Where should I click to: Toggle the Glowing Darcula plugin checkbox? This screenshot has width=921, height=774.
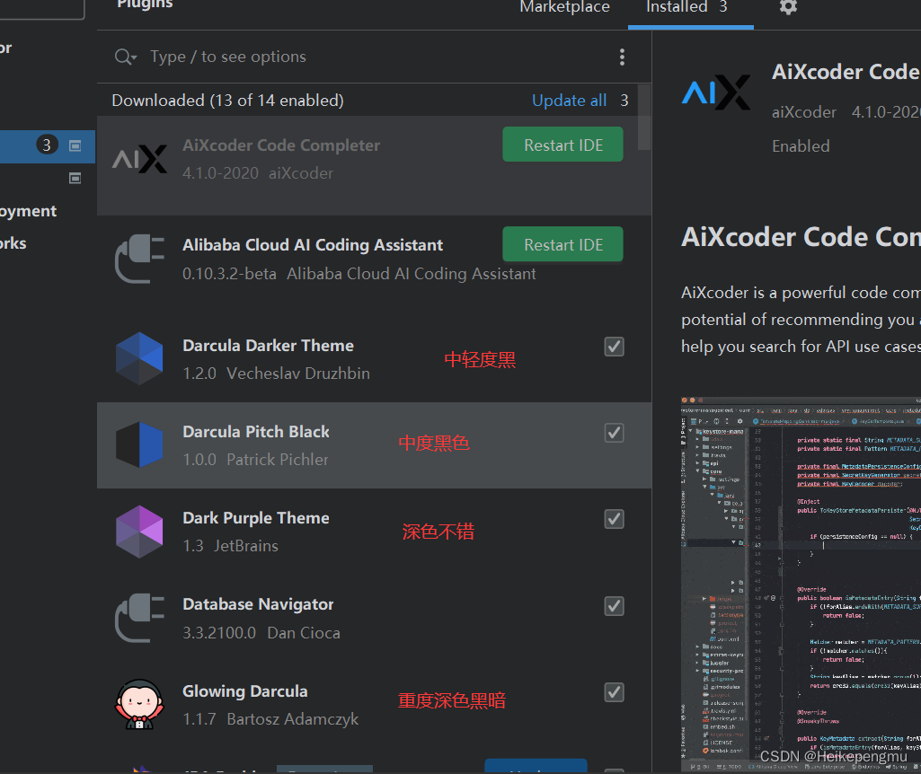(x=614, y=692)
